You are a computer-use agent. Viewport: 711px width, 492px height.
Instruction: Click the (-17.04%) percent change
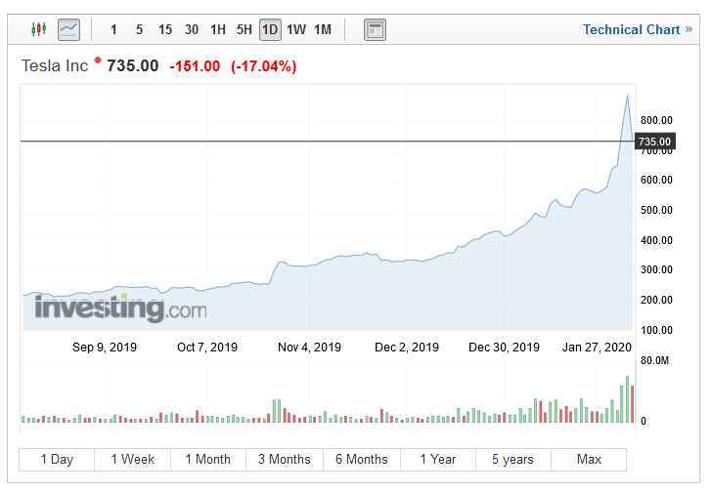click(x=263, y=66)
